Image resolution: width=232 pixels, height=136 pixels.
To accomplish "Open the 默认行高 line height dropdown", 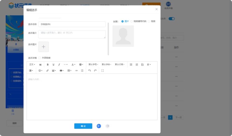I will 120,65.
